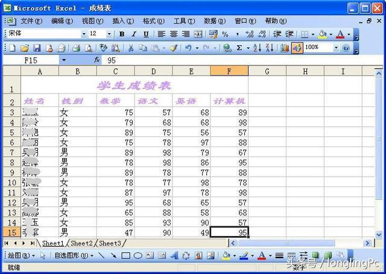Click the horizontal scrollbar right arrow

pos(367,243)
